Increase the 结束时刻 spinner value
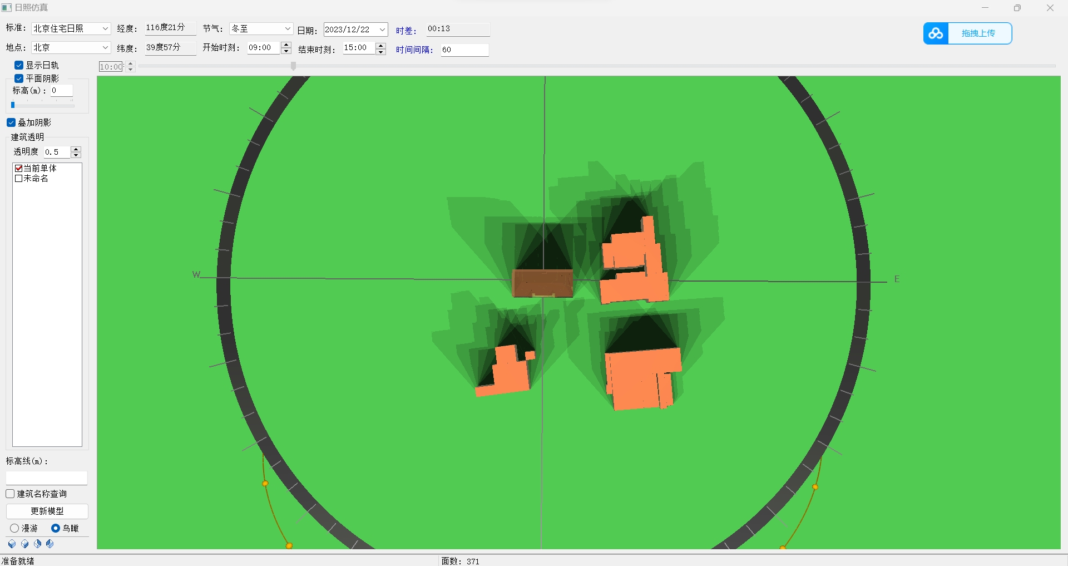1068x566 pixels. click(381, 46)
